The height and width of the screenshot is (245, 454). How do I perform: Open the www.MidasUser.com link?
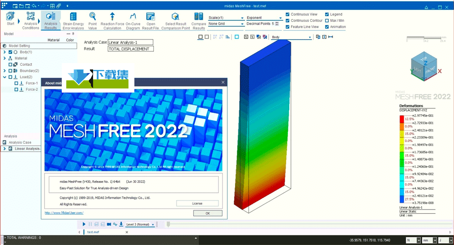pos(64,213)
